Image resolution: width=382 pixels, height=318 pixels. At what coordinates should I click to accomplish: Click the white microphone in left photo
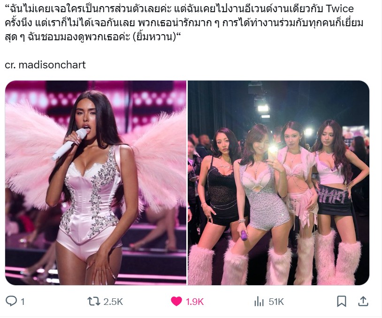pyautogui.click(x=69, y=145)
